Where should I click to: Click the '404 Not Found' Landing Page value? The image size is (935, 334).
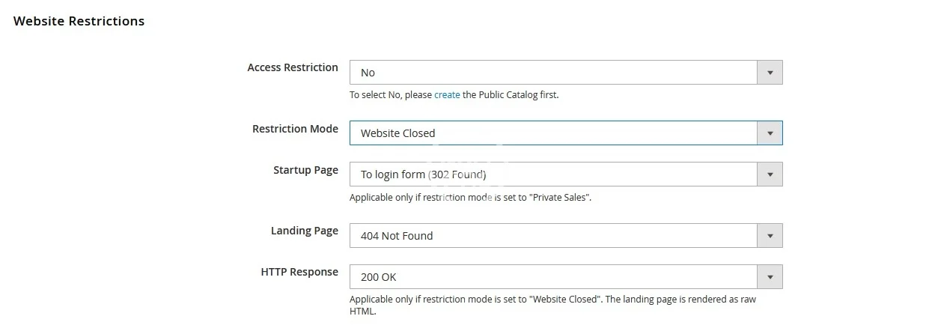[x=397, y=236]
